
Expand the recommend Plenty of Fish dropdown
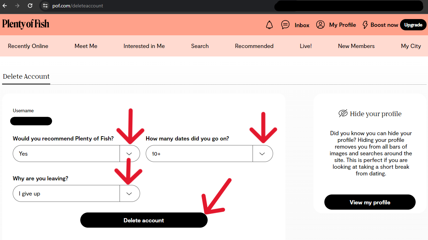[x=129, y=154]
